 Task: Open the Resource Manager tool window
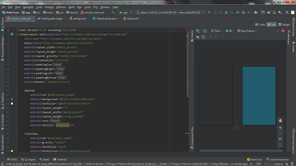click(2, 48)
